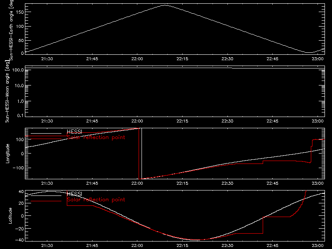Click the HESSI legend text in the Latitude plot
The width and height of the screenshot is (332, 249).
coord(74,194)
